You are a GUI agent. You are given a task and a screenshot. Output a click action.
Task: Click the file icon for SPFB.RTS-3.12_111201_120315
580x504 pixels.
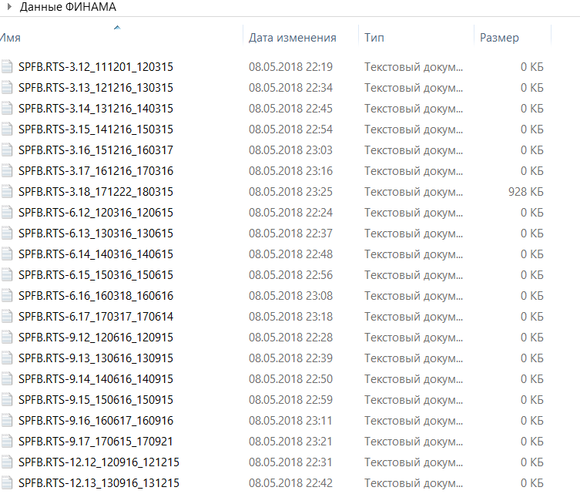[7, 66]
